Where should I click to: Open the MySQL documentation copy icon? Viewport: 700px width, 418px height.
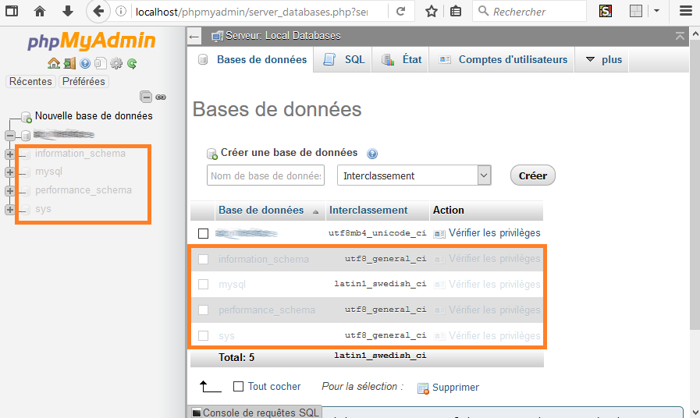tap(101, 63)
